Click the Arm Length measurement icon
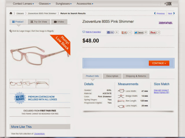Screen dimensions: 185x138 121,101
